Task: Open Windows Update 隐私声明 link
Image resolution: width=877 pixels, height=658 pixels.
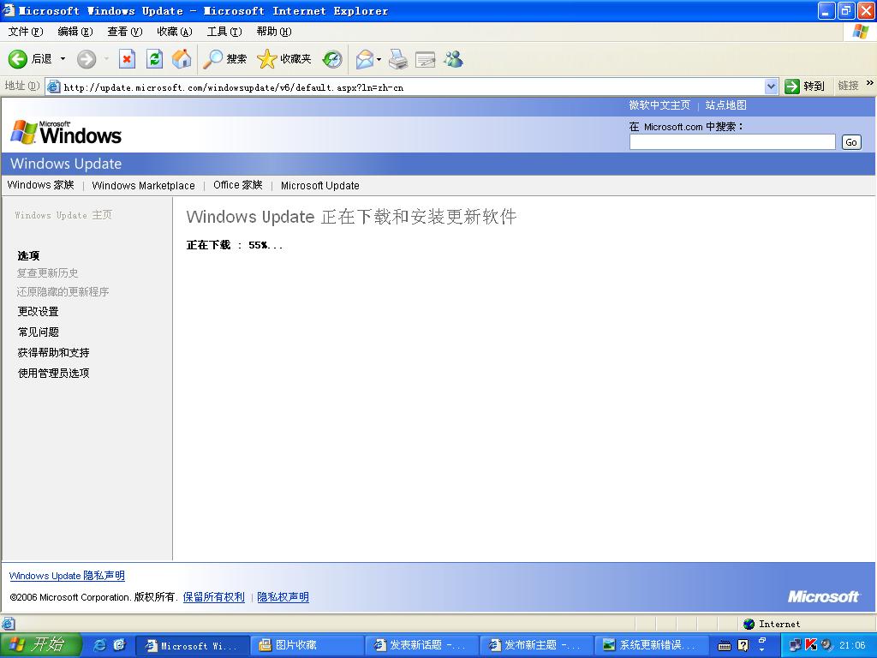Action: (x=67, y=576)
